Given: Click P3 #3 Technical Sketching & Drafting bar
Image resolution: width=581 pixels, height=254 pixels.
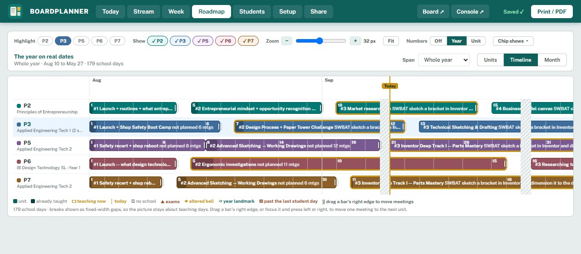Looking at the screenshot, I should (496, 127).
